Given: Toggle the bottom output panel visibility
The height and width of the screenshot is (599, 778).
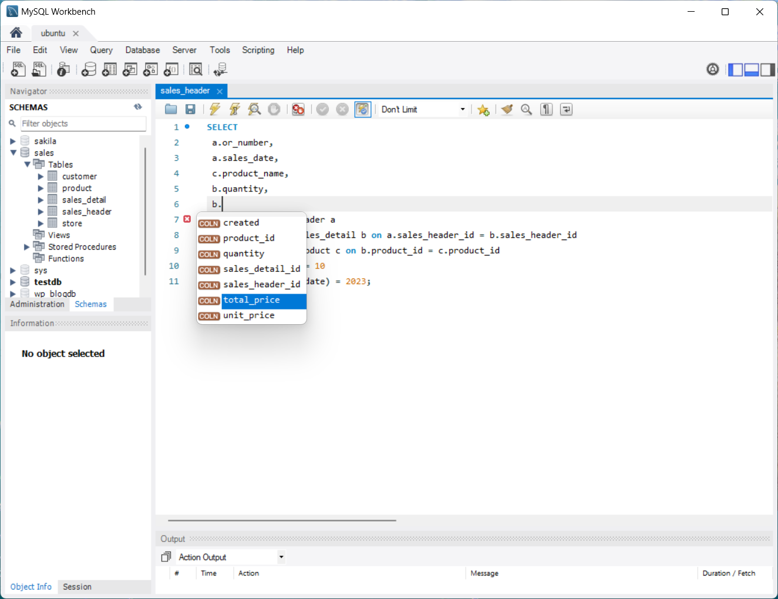Looking at the screenshot, I should 752,69.
